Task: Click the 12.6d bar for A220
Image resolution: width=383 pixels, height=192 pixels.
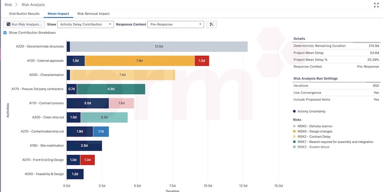Action: tap(159, 47)
